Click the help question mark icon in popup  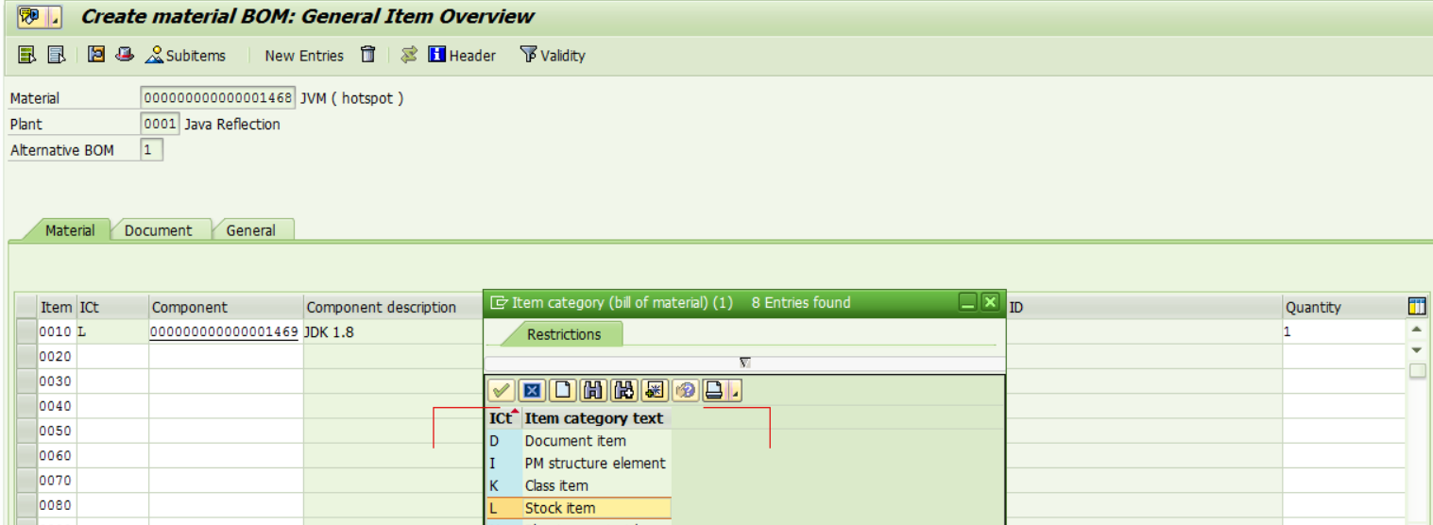684,390
